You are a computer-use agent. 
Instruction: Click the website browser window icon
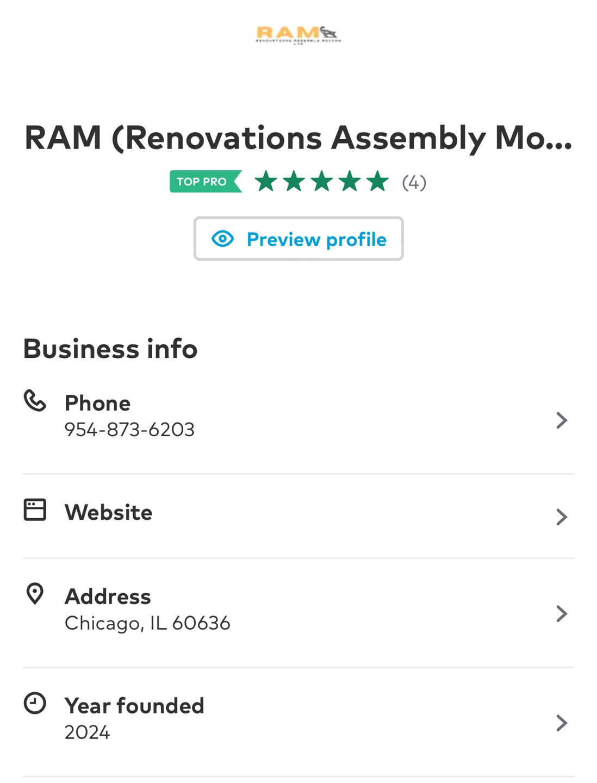click(35, 510)
